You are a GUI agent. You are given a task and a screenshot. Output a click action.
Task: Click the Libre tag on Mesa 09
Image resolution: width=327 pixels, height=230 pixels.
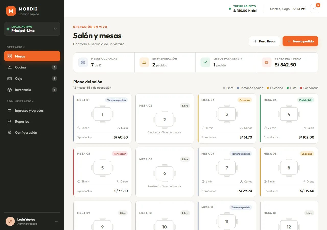(x=123, y=213)
